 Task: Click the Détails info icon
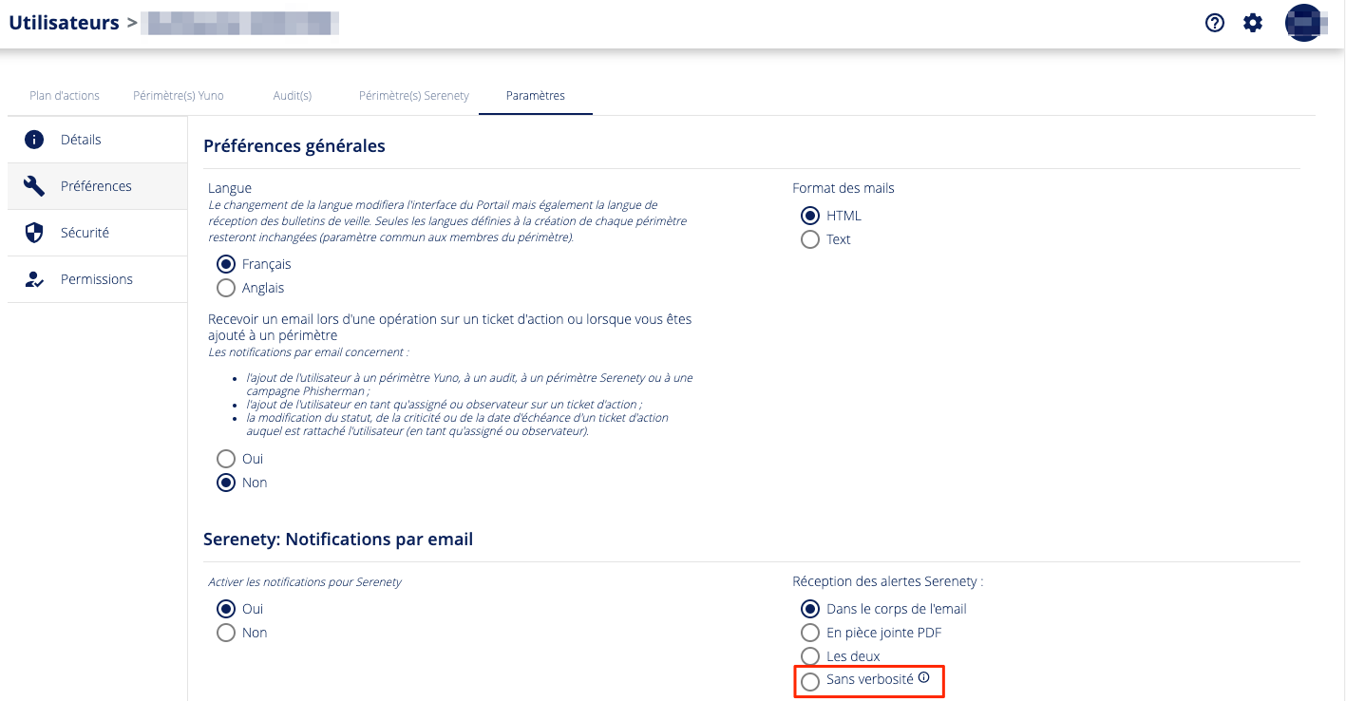[35, 140]
